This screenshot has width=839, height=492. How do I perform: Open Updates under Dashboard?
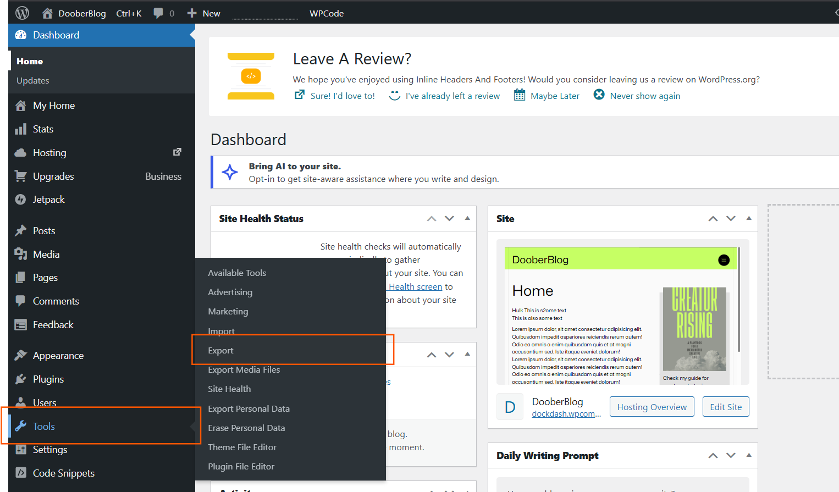33,81
